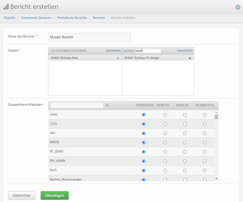
Task: Go to Objekte breadcrumb
Action: click(x=10, y=18)
